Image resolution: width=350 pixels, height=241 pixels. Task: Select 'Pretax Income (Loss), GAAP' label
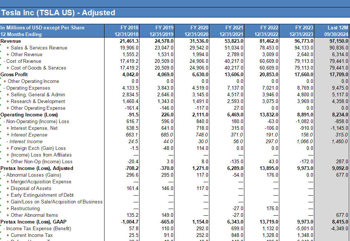pos(33,222)
